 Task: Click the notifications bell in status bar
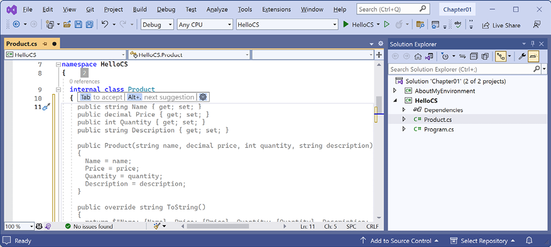coord(529,241)
